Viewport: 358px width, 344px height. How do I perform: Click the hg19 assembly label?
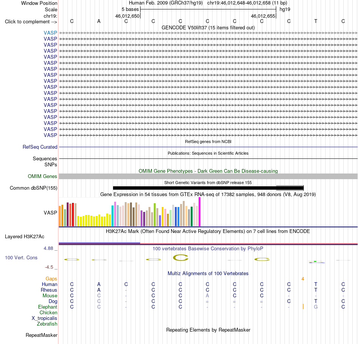[285, 9]
